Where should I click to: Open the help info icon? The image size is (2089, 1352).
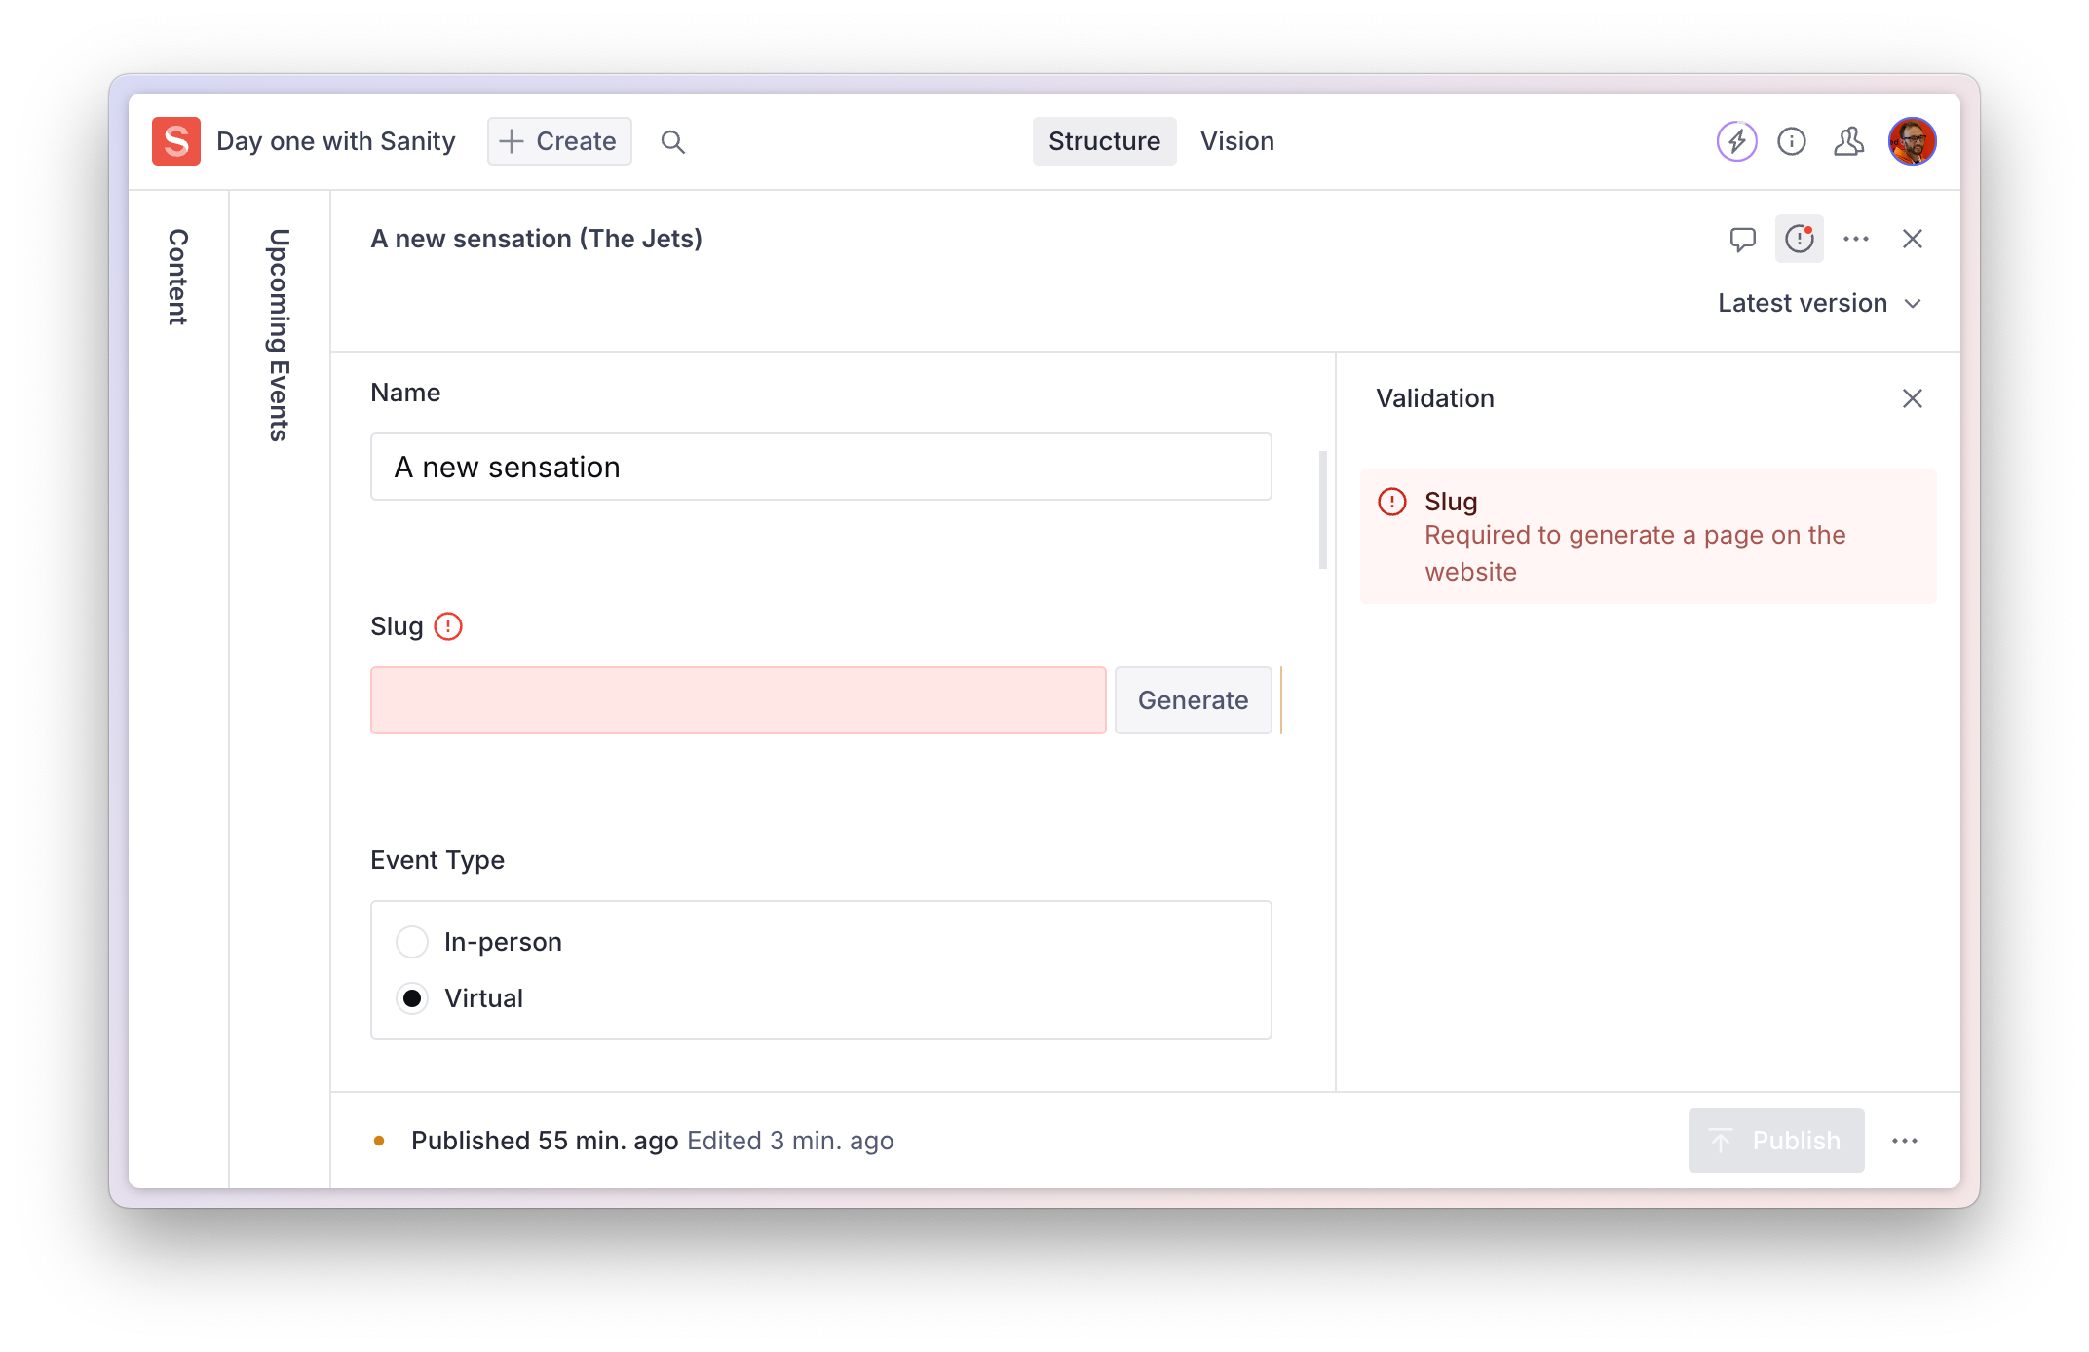tap(1792, 141)
